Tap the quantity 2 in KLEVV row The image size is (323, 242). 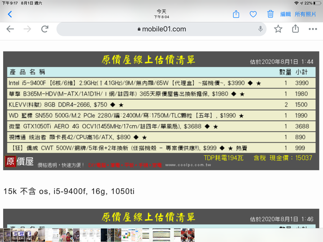[286, 104]
